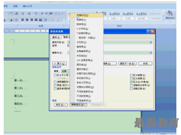Image resolution: width=181 pixels, height=135 pixels.
Task: Toggle the 同音(英文) checkbox
Action: pyautogui.click(x=55, y=85)
